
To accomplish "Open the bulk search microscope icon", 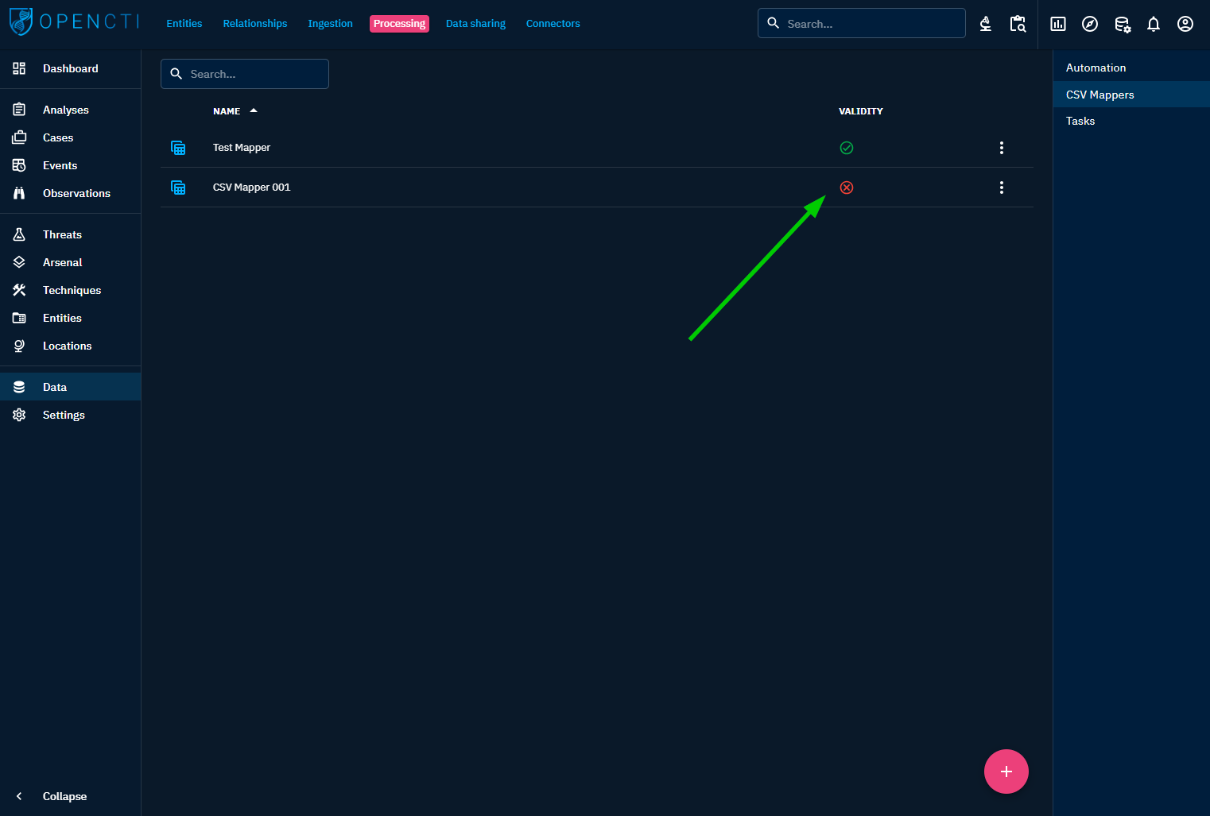I will [x=985, y=24].
